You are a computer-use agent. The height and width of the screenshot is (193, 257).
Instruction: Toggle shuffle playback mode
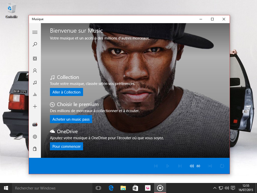coord(210,166)
